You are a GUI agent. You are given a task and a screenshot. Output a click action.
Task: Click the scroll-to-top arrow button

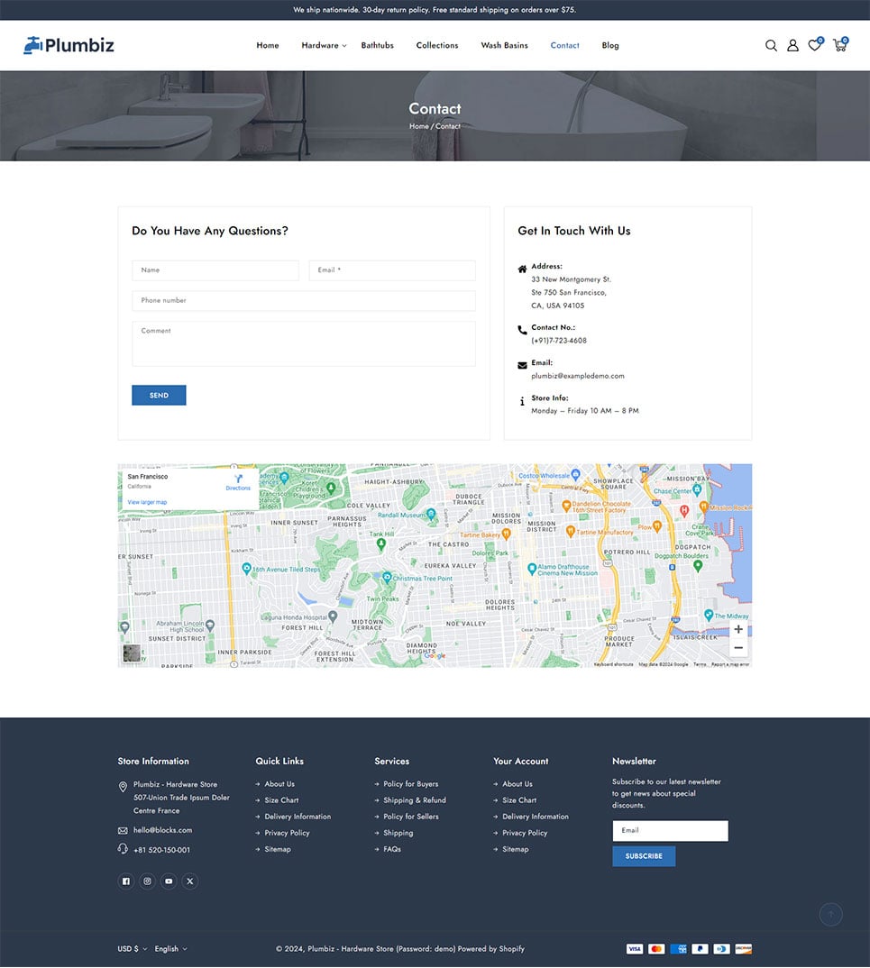pyautogui.click(x=830, y=915)
